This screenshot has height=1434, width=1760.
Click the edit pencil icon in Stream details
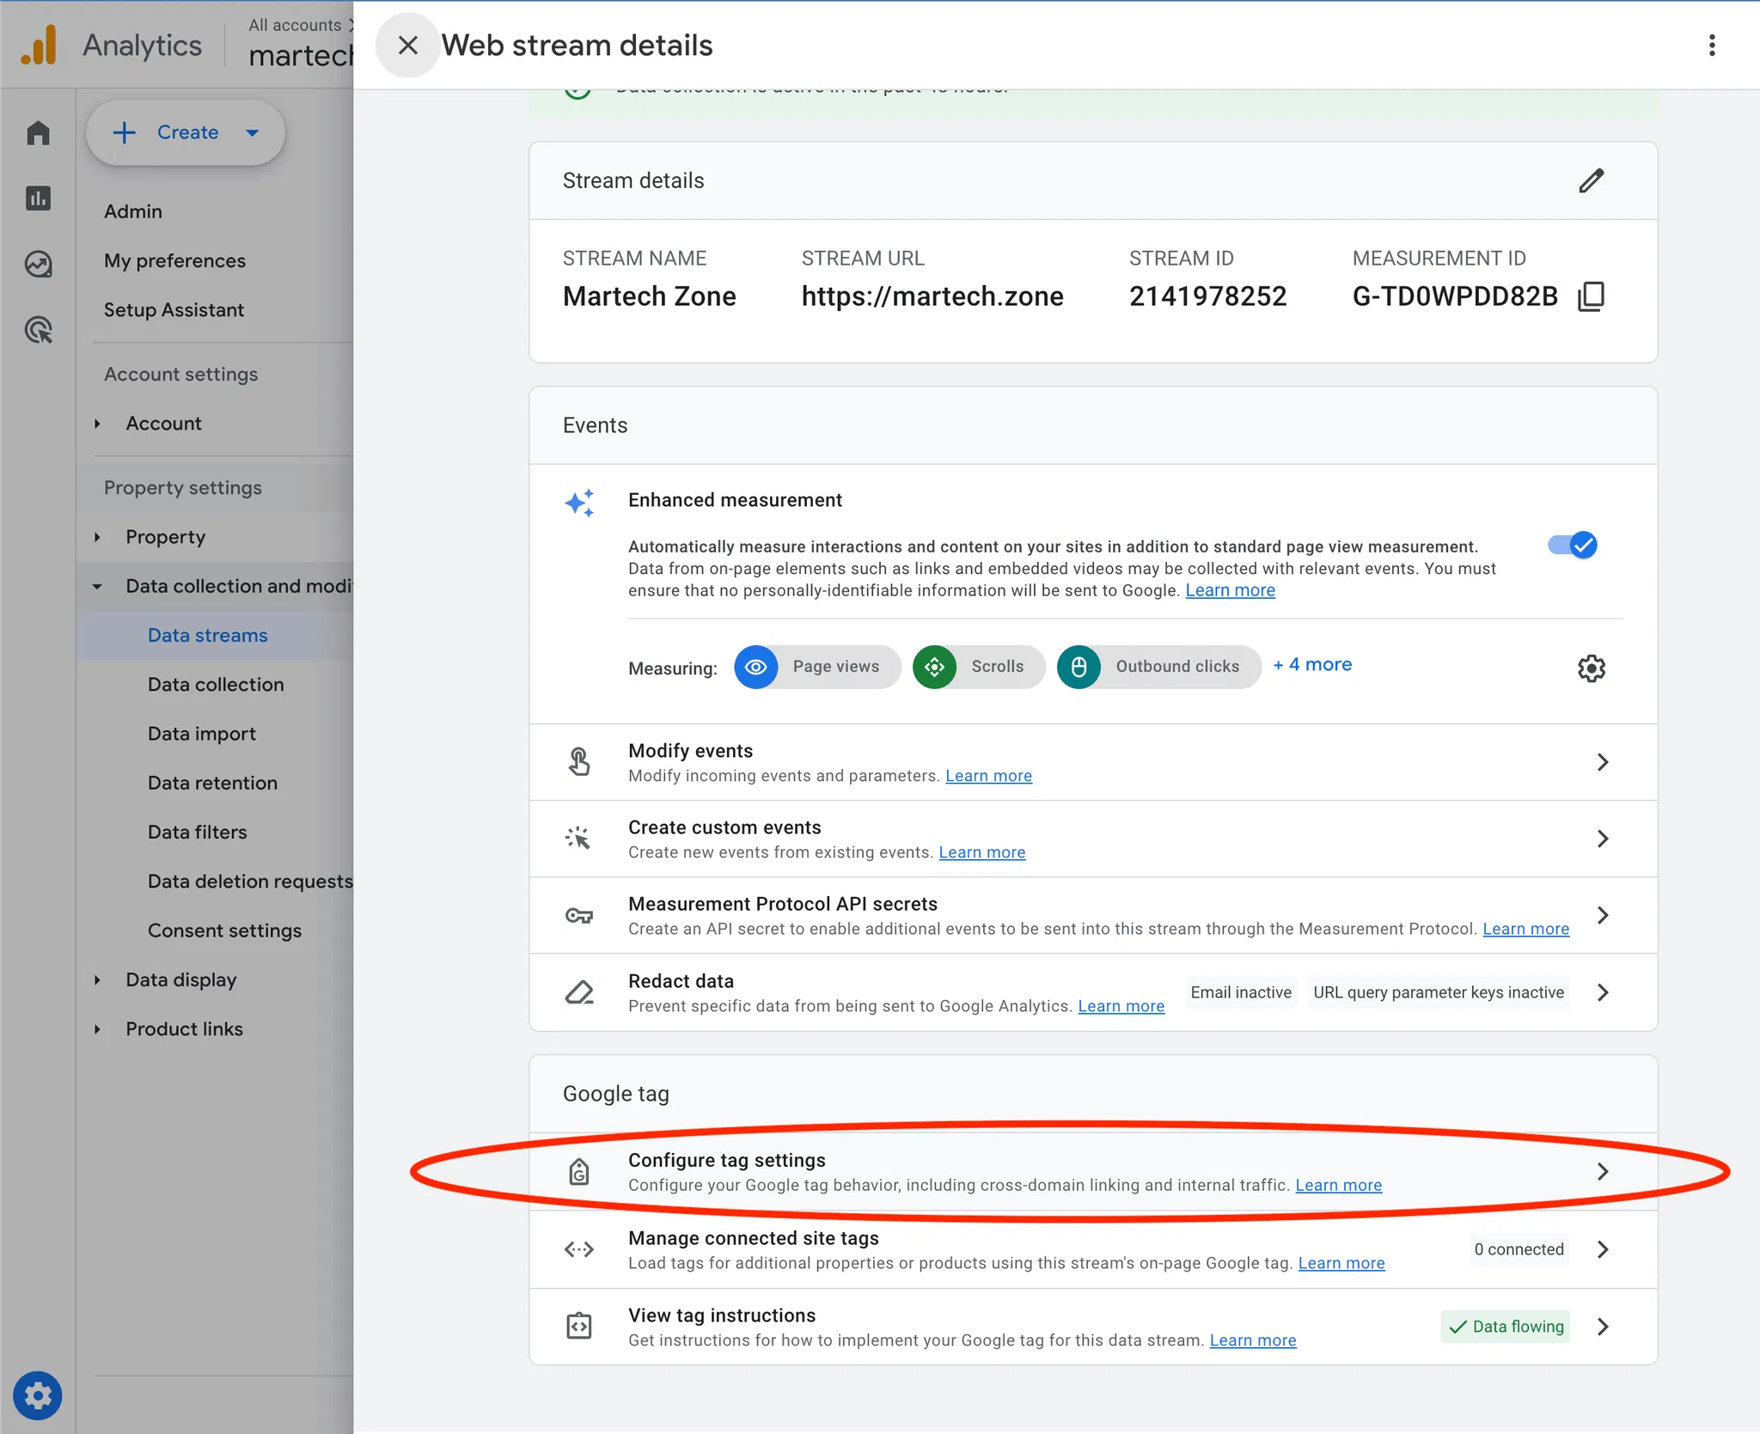(1591, 180)
